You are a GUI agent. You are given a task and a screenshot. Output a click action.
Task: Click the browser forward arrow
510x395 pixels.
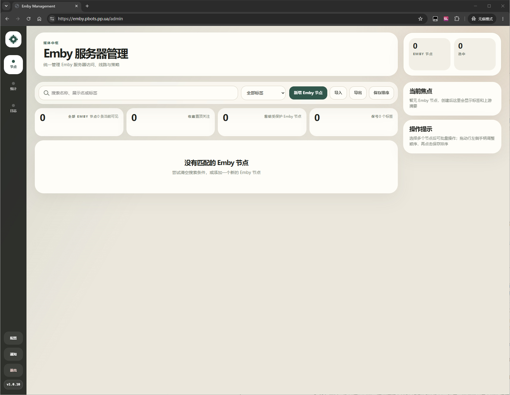click(x=18, y=19)
